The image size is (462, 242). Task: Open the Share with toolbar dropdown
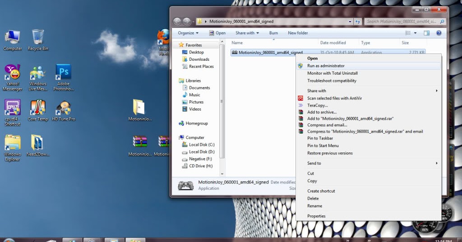tap(247, 33)
